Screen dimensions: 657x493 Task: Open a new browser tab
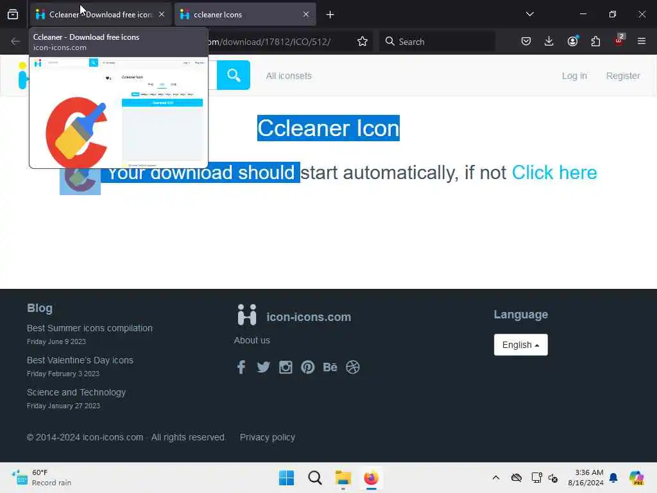(x=330, y=15)
